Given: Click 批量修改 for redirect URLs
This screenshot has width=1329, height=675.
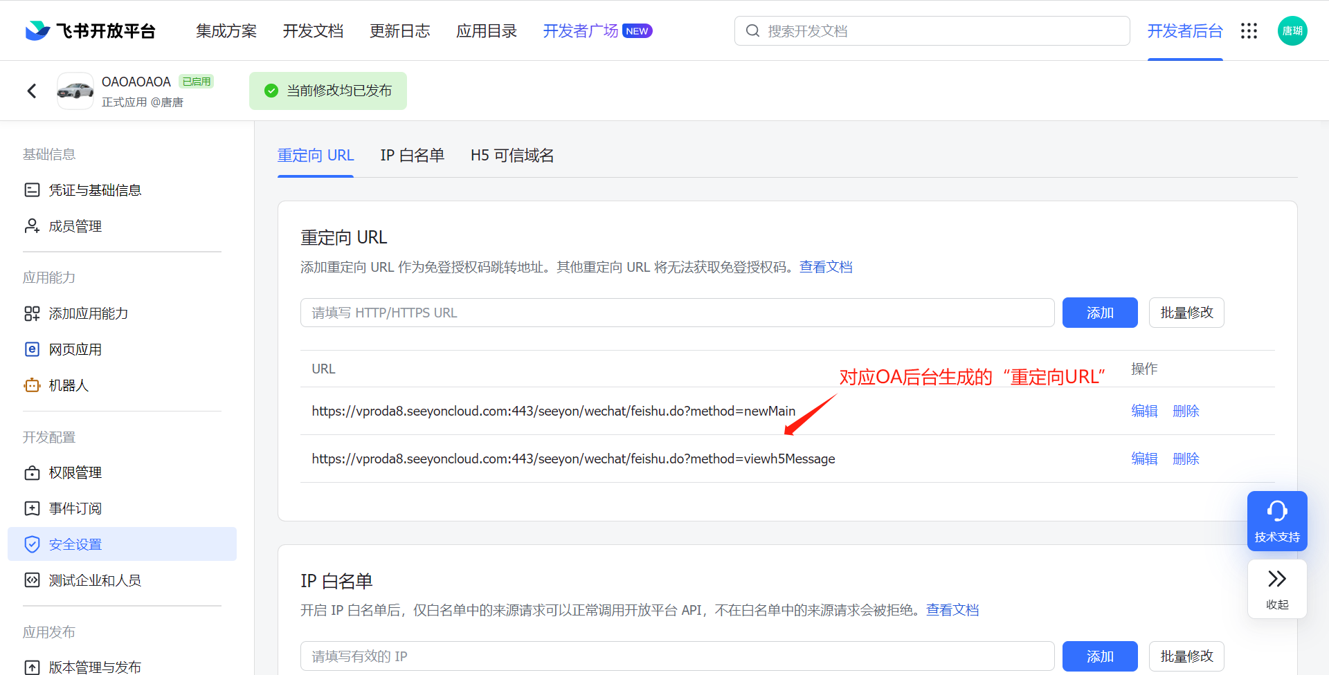Looking at the screenshot, I should pos(1186,313).
